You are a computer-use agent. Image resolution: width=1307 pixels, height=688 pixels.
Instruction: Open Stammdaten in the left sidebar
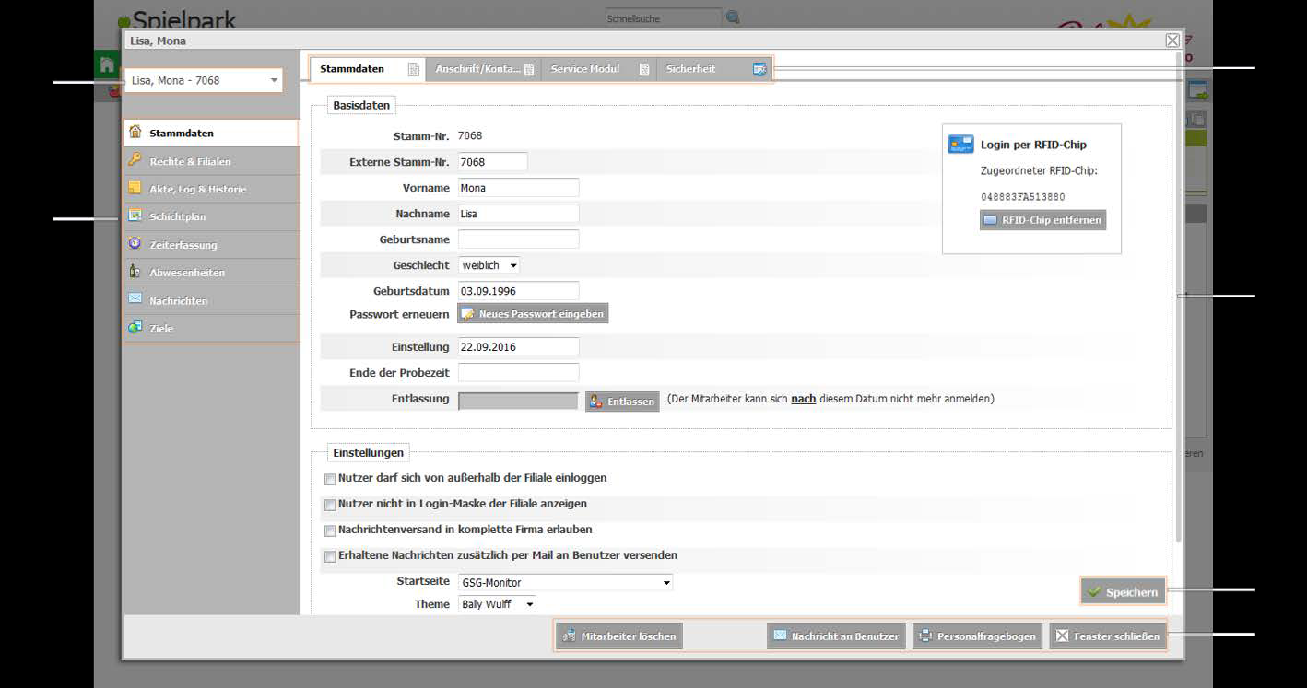coord(211,133)
